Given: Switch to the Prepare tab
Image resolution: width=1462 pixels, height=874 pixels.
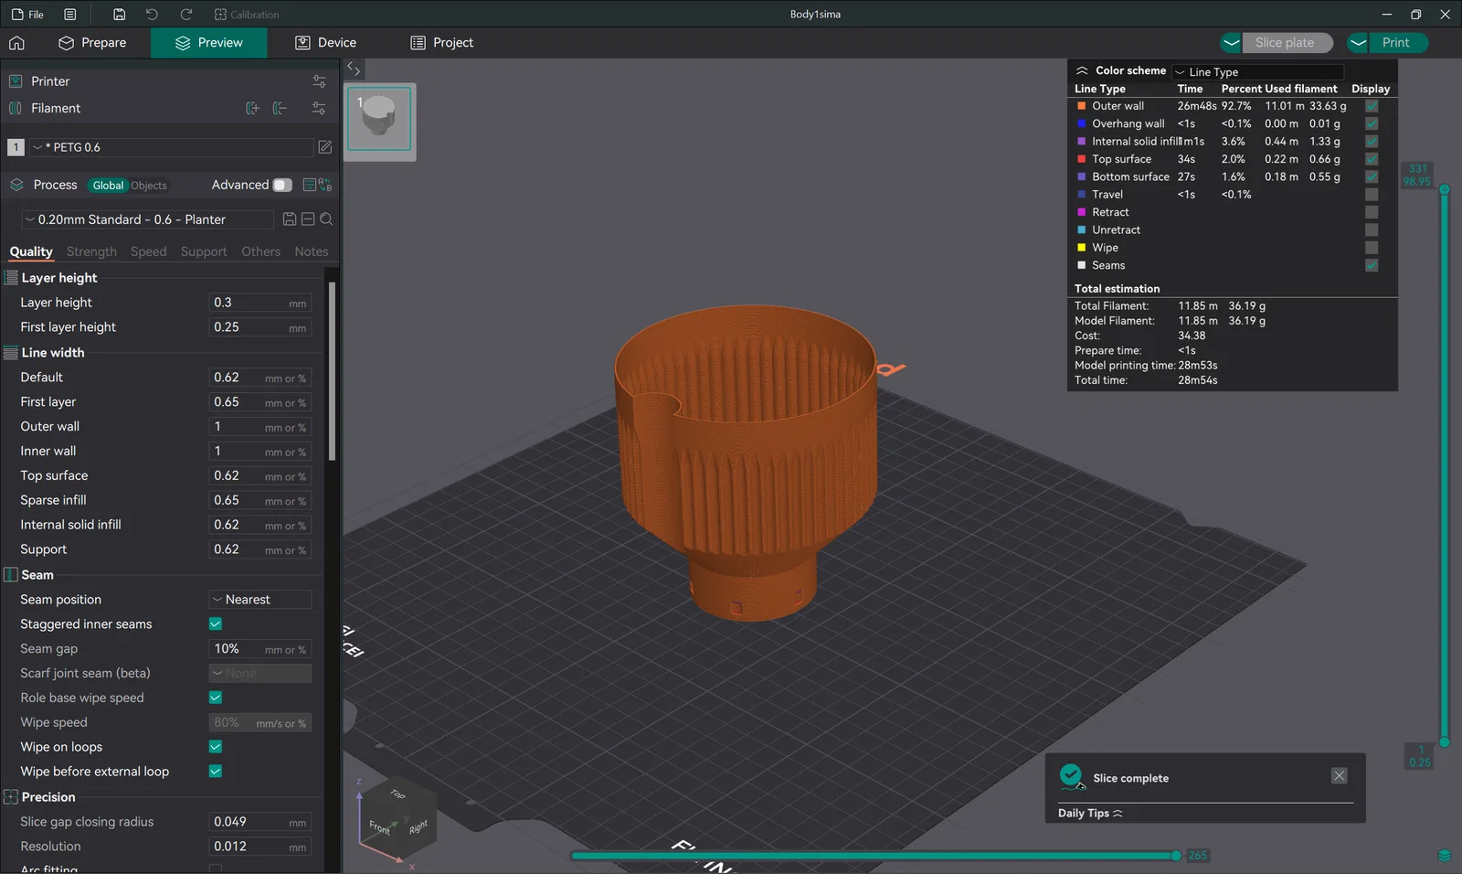Looking at the screenshot, I should tap(92, 43).
